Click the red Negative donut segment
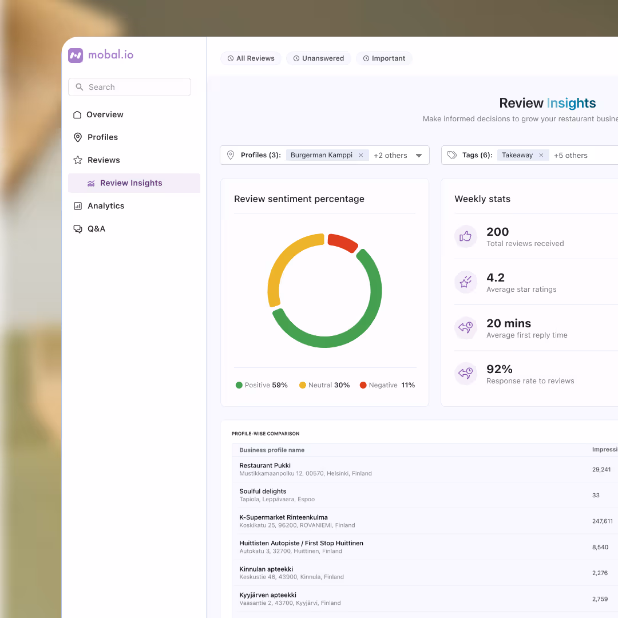This screenshot has width=618, height=618. click(343, 242)
